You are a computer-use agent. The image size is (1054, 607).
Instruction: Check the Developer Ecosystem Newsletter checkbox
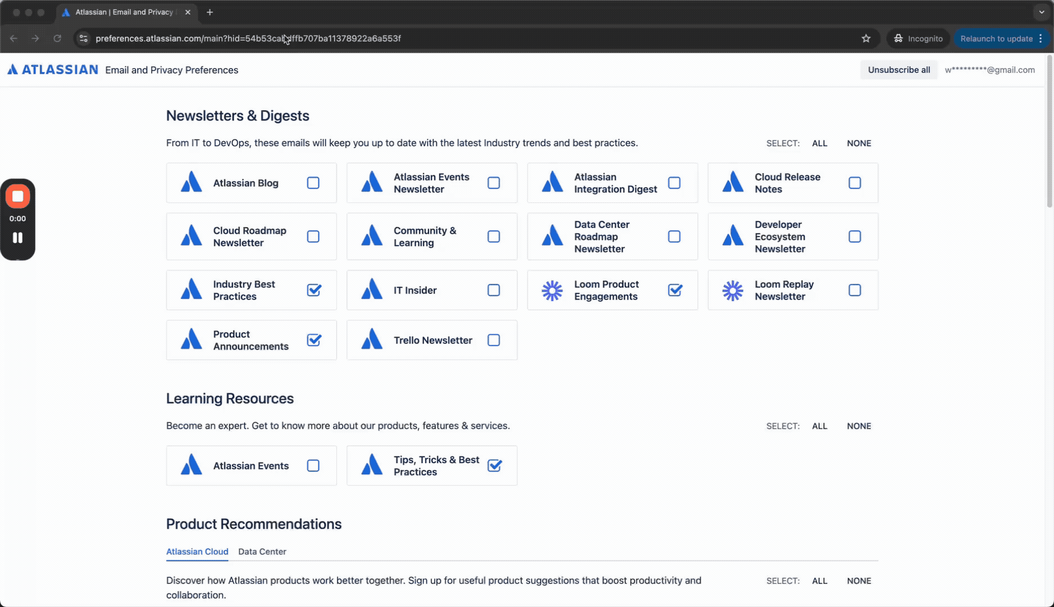pyautogui.click(x=855, y=237)
